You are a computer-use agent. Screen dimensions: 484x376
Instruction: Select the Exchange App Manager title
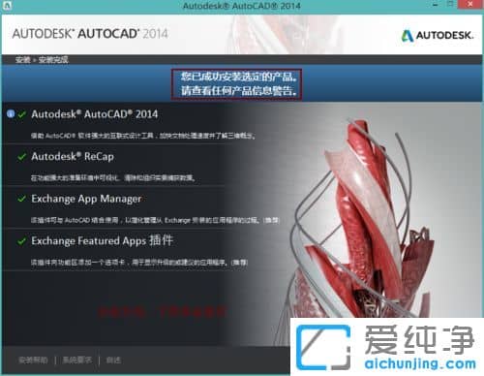point(86,199)
